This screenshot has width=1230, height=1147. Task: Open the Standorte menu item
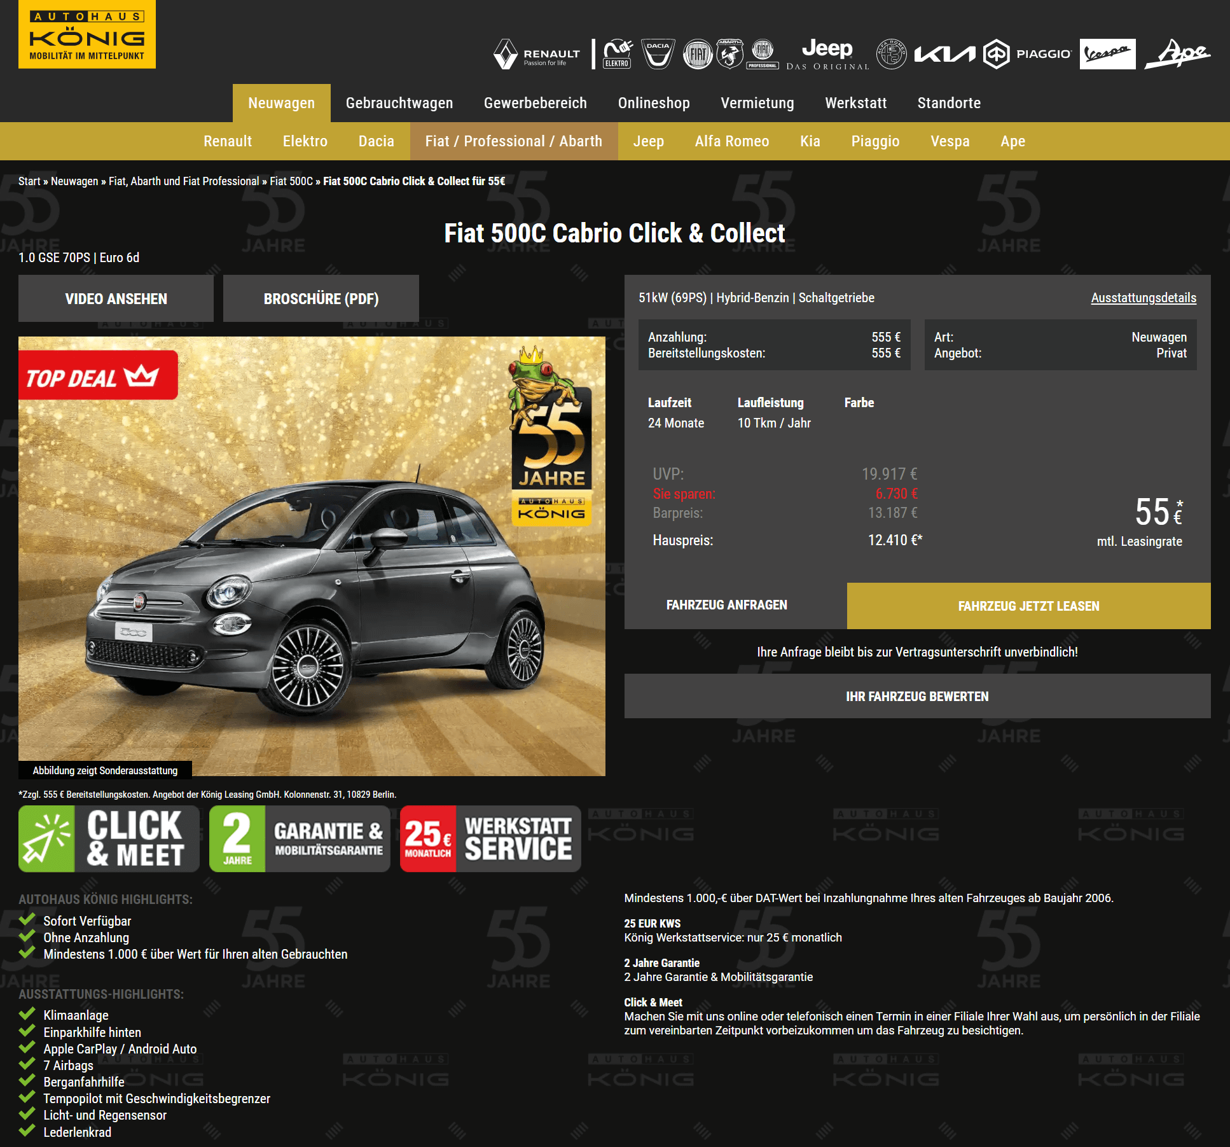949,103
